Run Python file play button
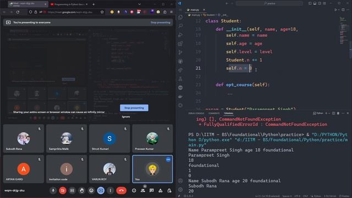Screen dimensions: 352x198 [x=335, y=10]
